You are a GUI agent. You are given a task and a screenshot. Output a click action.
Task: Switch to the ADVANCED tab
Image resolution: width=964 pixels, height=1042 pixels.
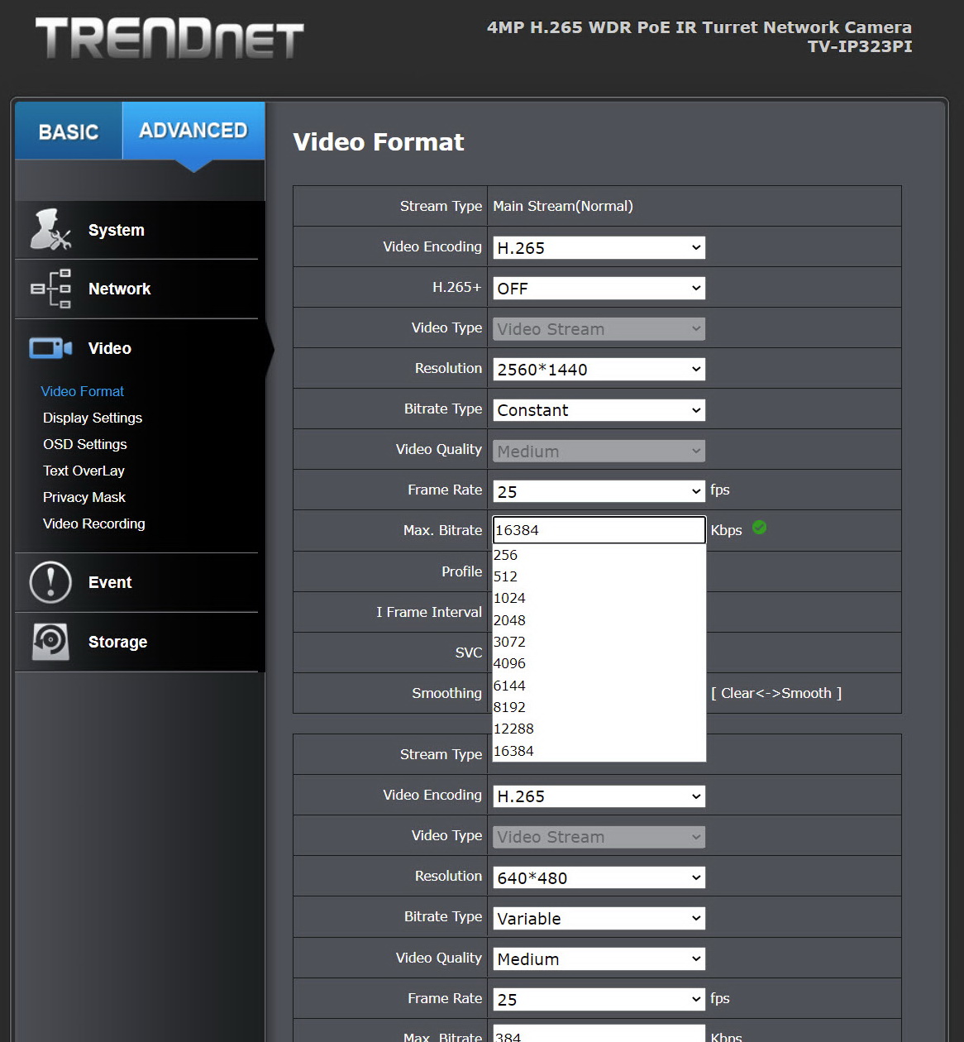tap(193, 131)
